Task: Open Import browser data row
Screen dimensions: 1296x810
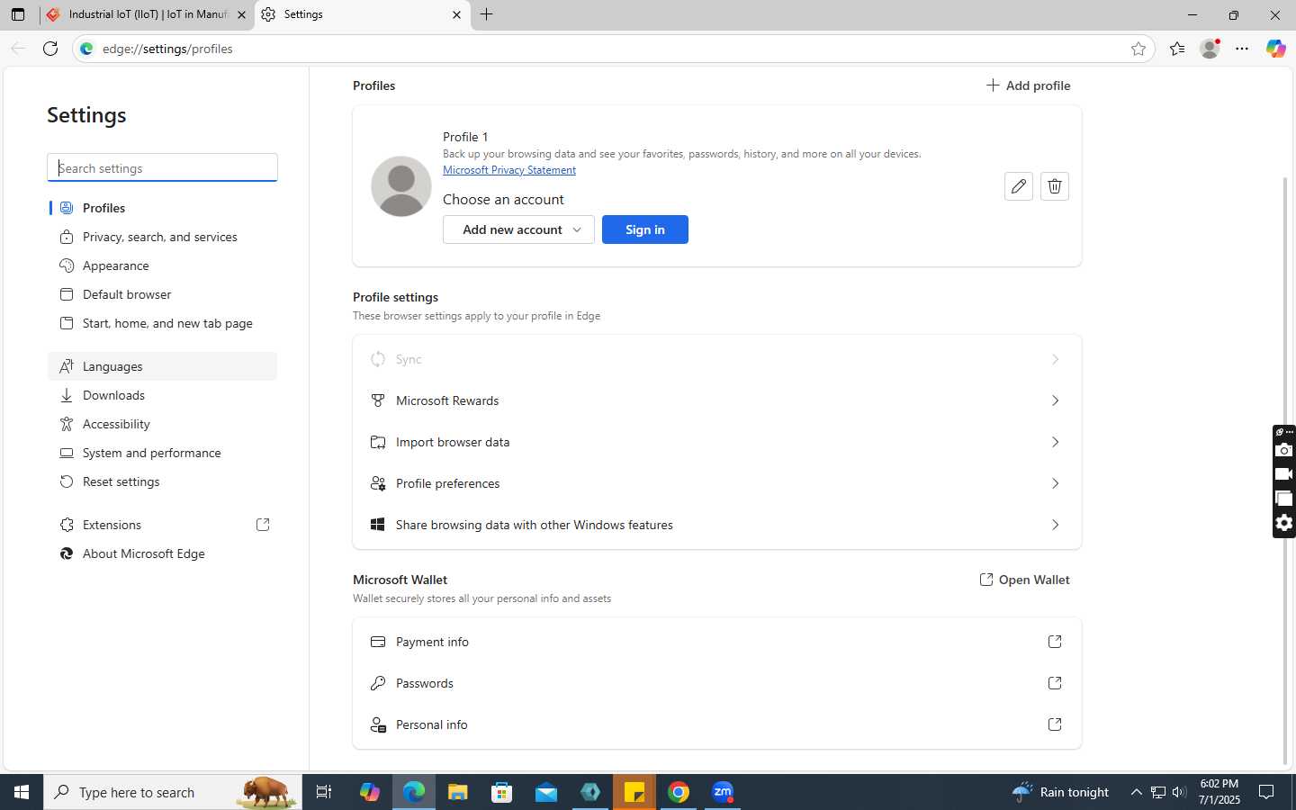Action: [x=717, y=442]
